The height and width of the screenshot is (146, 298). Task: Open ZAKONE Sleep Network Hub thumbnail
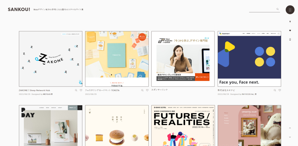click(x=51, y=59)
